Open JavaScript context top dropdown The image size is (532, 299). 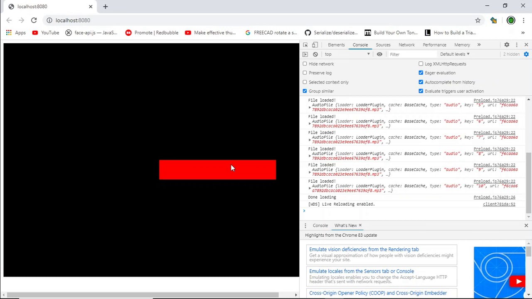click(x=347, y=54)
